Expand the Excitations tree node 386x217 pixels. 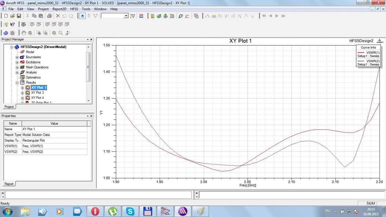tap(17, 62)
